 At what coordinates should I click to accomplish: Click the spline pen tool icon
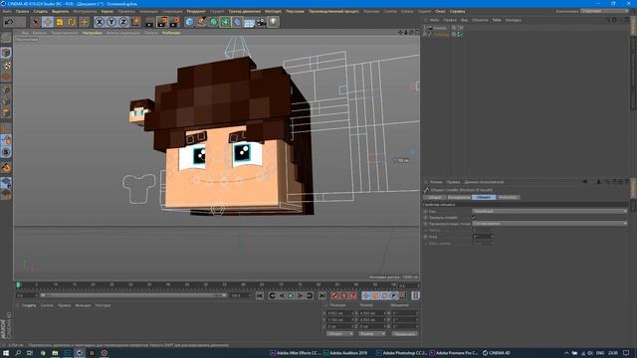click(201, 22)
